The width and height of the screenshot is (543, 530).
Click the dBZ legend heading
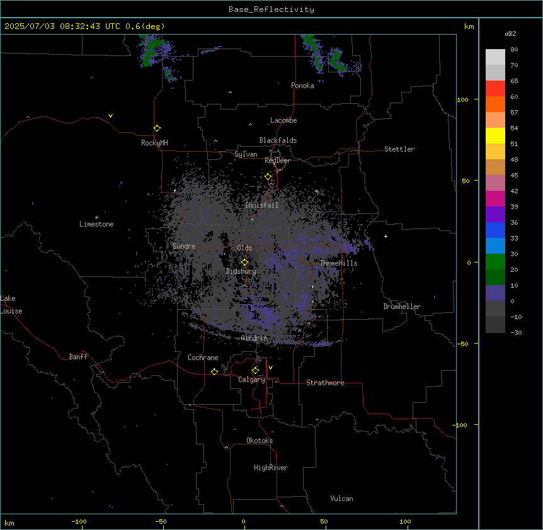[x=510, y=34]
